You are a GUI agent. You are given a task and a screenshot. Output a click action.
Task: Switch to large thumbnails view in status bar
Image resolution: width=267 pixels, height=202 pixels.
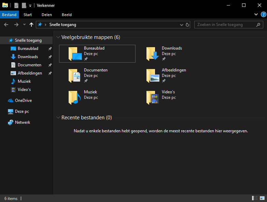262,198
